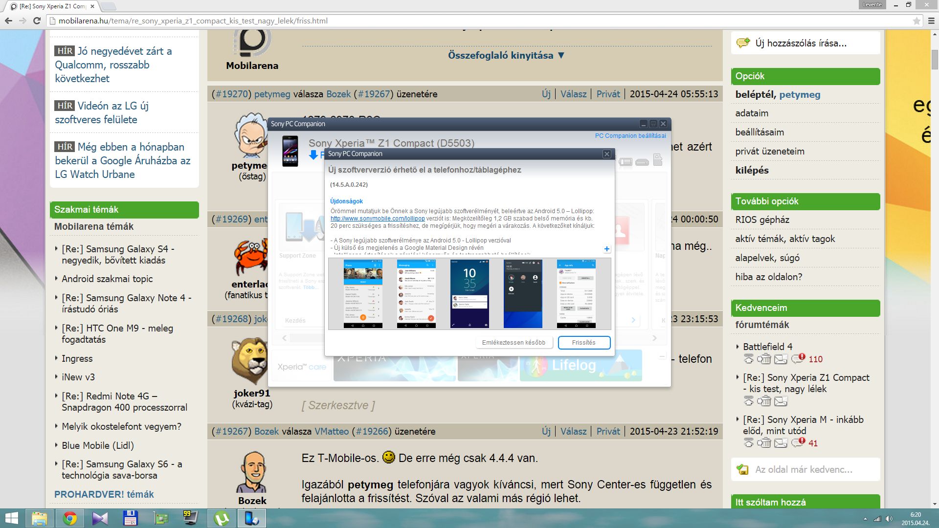Viewport: 939px width, 528px height.
Task: Open Android szakmai topic
Action: coord(107,279)
